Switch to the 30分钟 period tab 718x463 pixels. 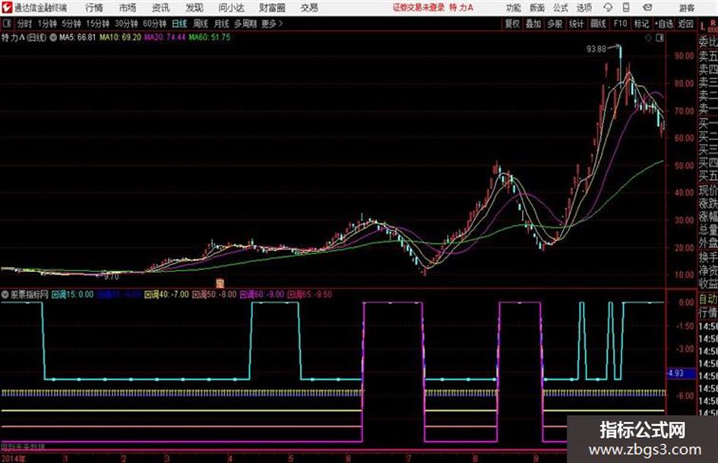(126, 24)
